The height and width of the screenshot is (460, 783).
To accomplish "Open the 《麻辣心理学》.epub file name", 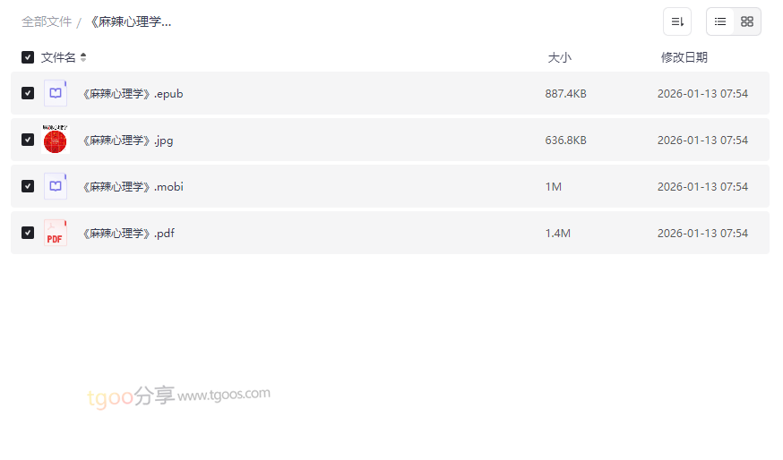I will [133, 93].
